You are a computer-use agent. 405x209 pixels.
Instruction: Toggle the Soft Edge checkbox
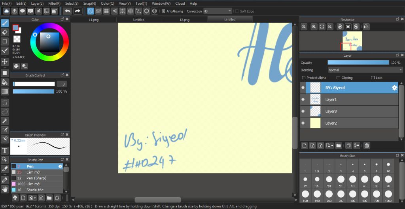(x=237, y=11)
